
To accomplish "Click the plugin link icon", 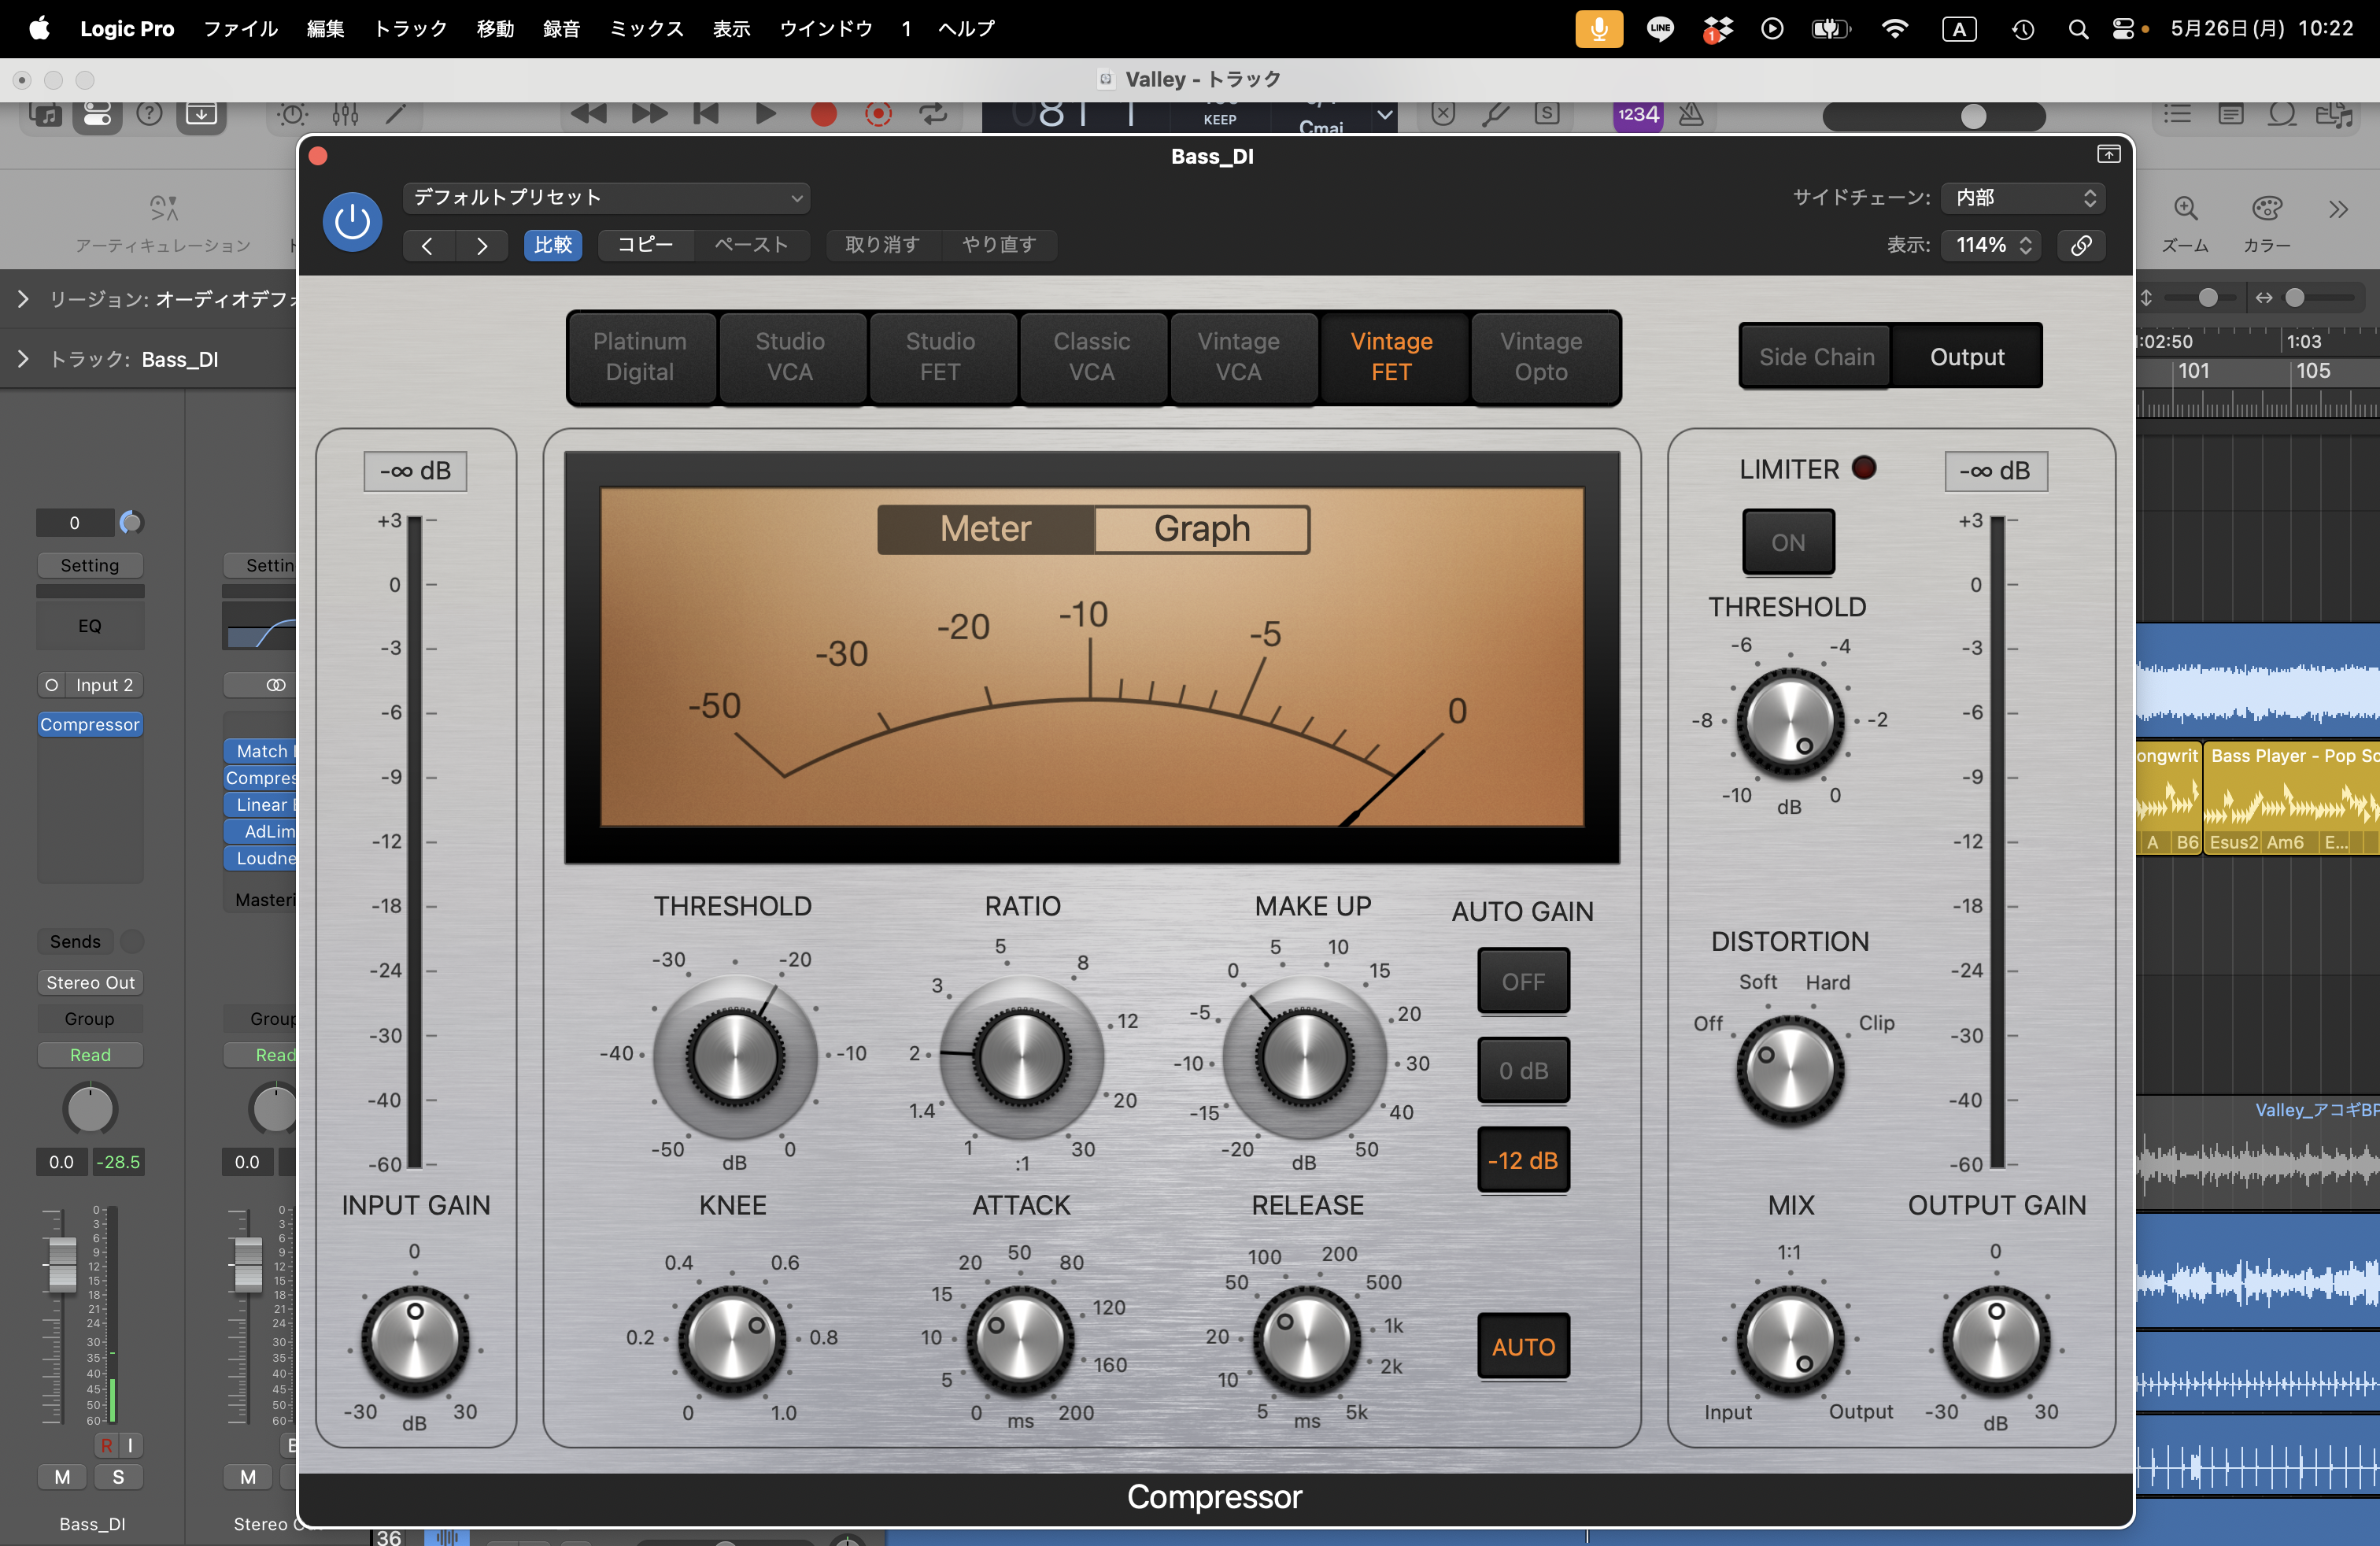I will click(x=2081, y=245).
